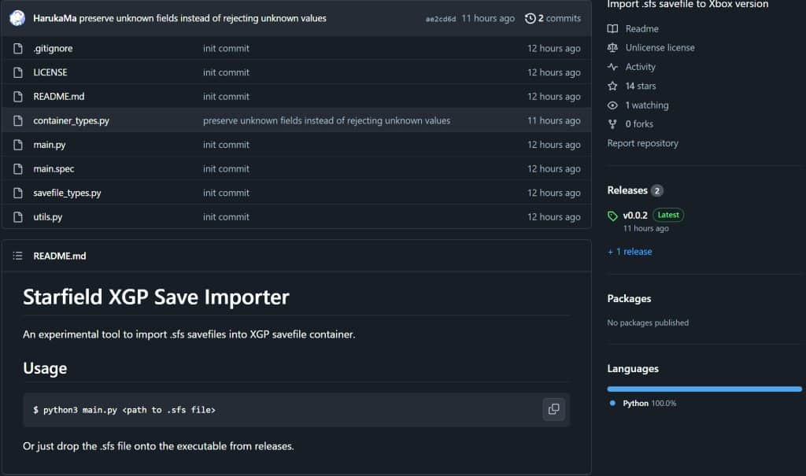This screenshot has width=806, height=476.
Task: Open the utils.py file
Action: click(x=48, y=217)
